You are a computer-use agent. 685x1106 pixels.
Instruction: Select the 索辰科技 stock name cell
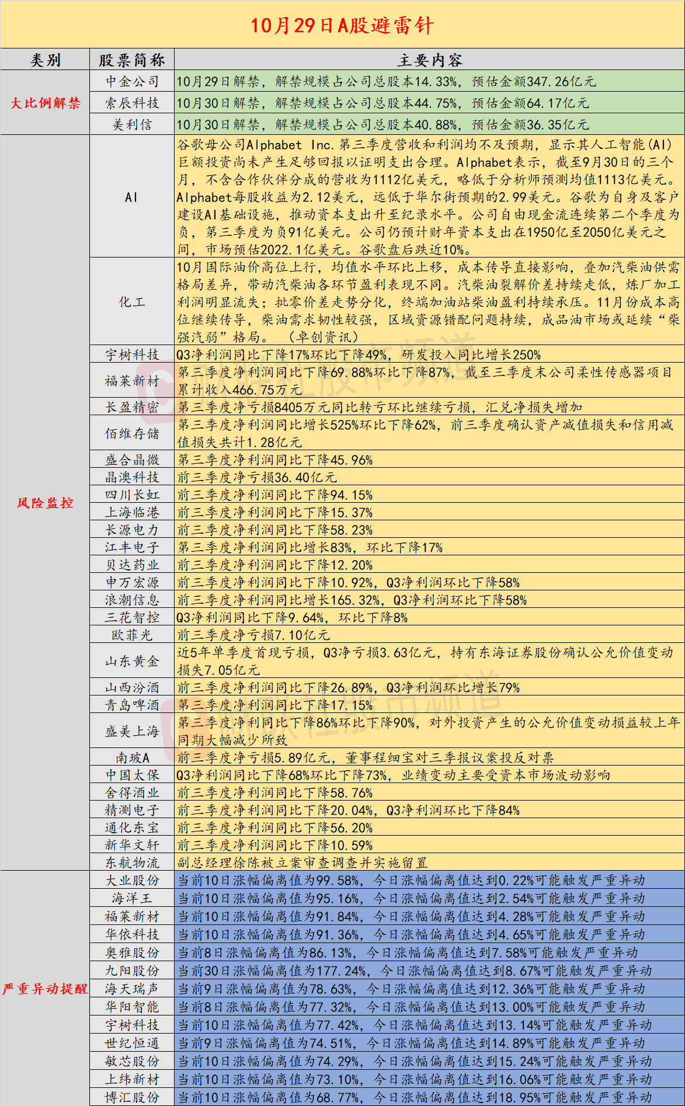[x=132, y=103]
